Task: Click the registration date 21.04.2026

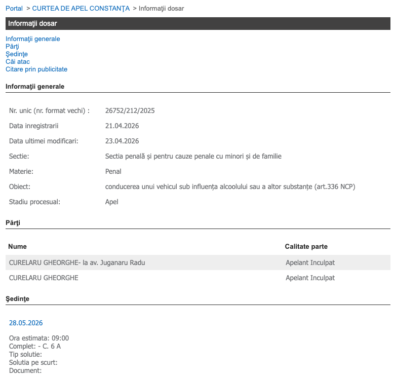Action: click(122, 126)
